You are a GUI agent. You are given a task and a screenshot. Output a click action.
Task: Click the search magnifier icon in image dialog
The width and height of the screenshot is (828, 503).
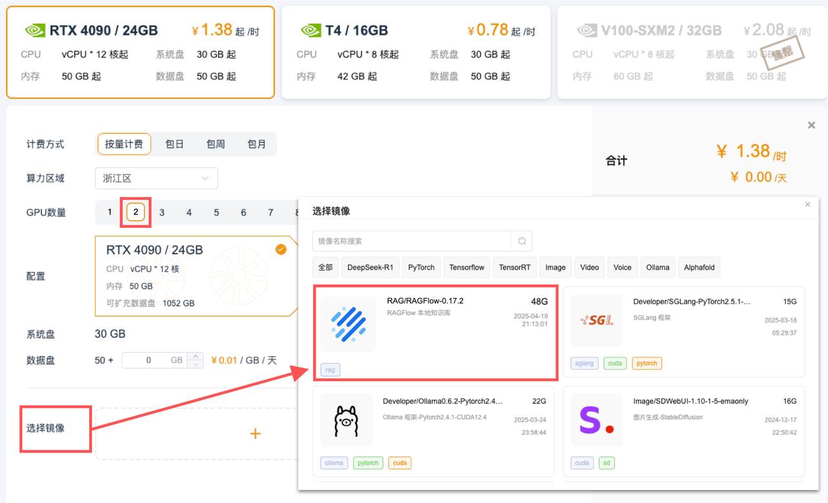click(521, 241)
